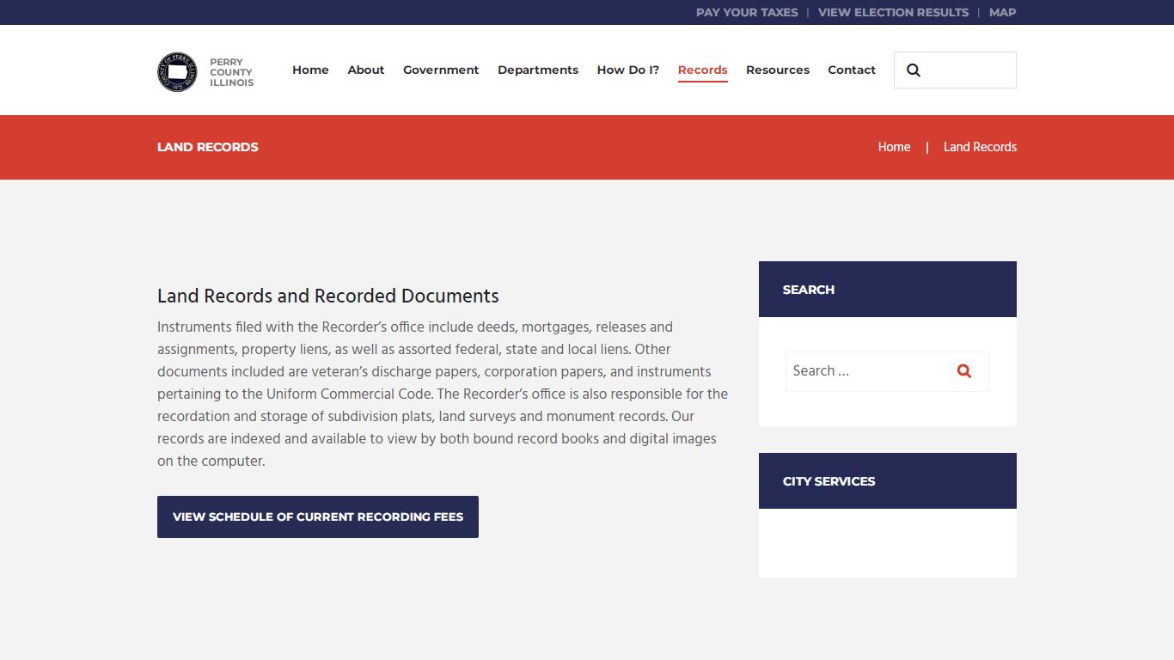Open View Election Results link
This screenshot has width=1174, height=660.
tap(893, 12)
